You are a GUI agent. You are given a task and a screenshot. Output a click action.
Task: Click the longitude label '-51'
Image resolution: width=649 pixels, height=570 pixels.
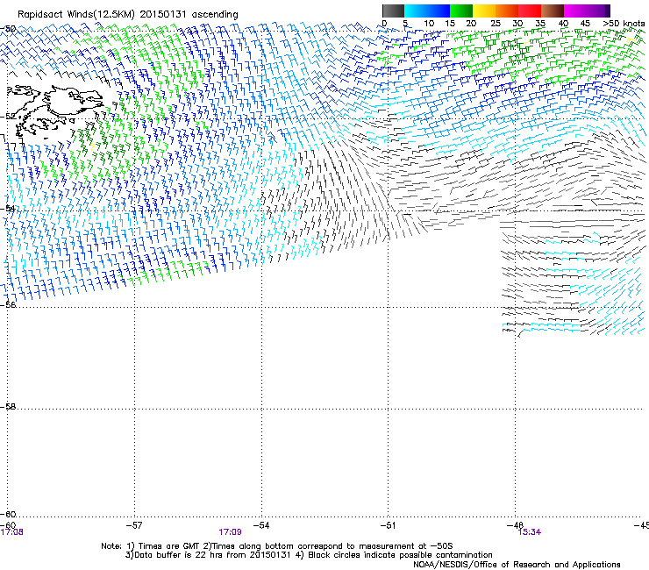[x=389, y=525]
